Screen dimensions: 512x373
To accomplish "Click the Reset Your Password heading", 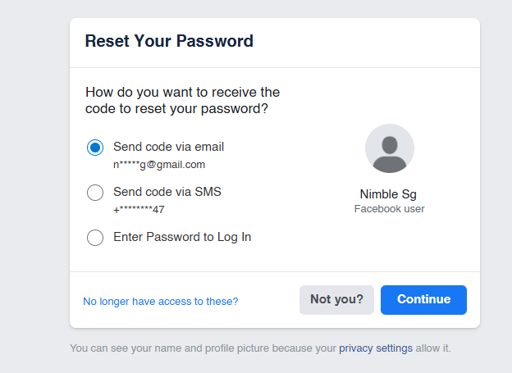I will coord(169,41).
